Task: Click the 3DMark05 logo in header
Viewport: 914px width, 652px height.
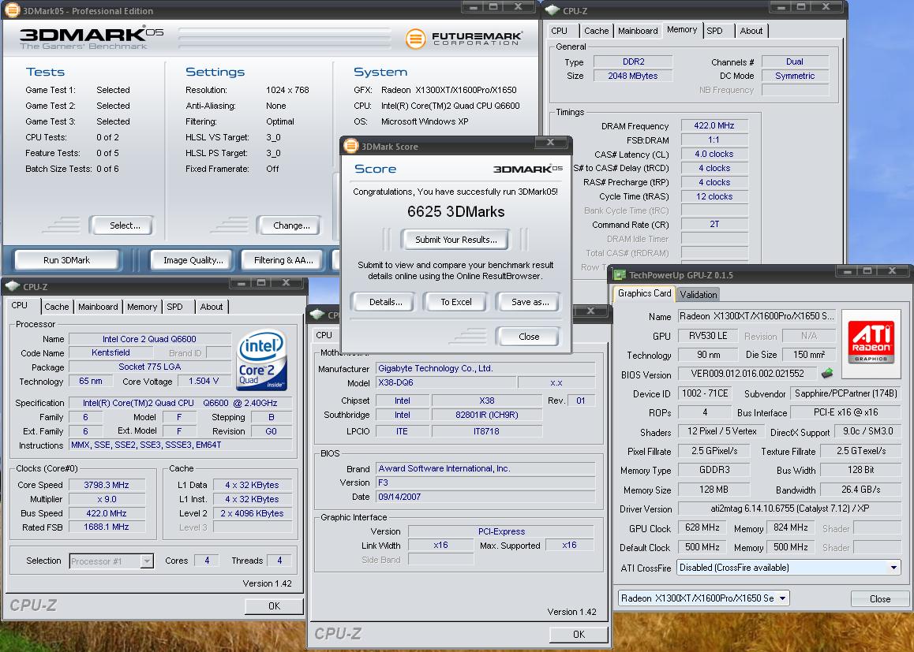Action: point(92,39)
